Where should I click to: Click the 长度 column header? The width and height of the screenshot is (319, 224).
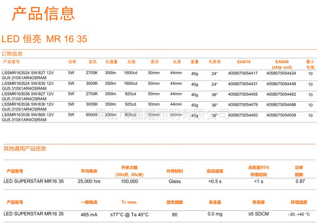[177, 62]
